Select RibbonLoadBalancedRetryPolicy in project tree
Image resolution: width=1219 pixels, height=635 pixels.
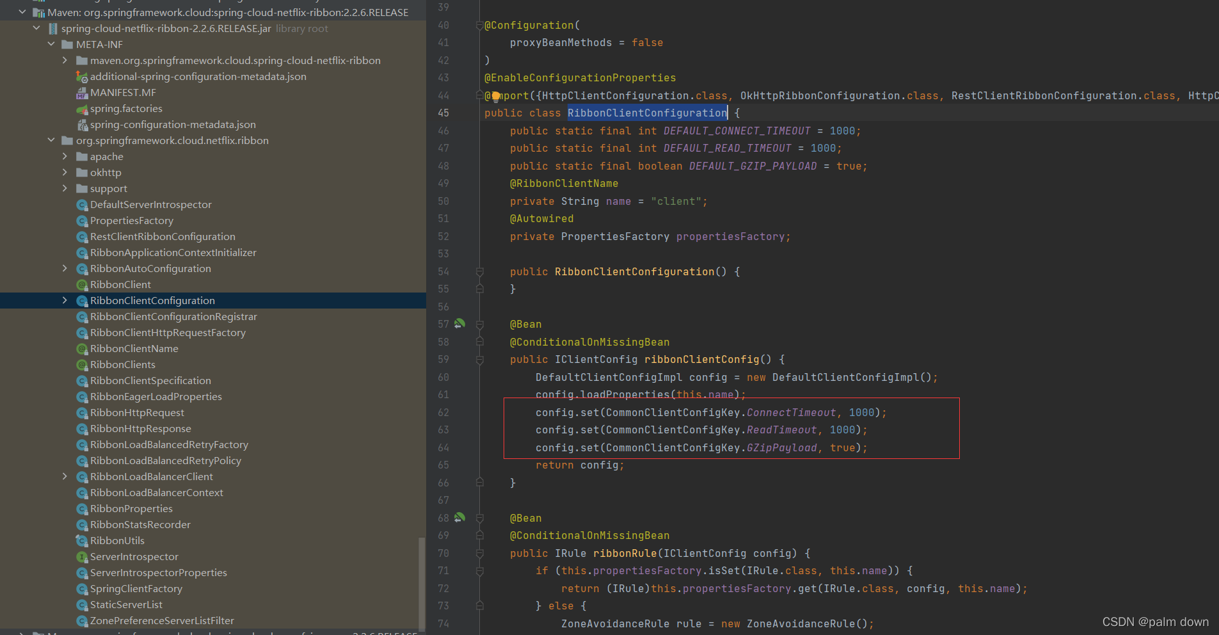point(166,461)
